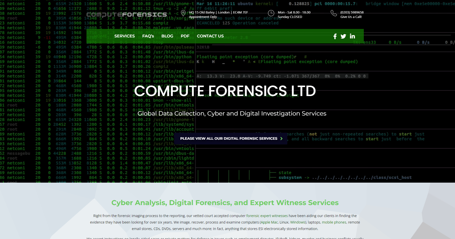Click the phone number (0203) 5989658
This screenshot has height=239, width=455.
pos(352,12)
